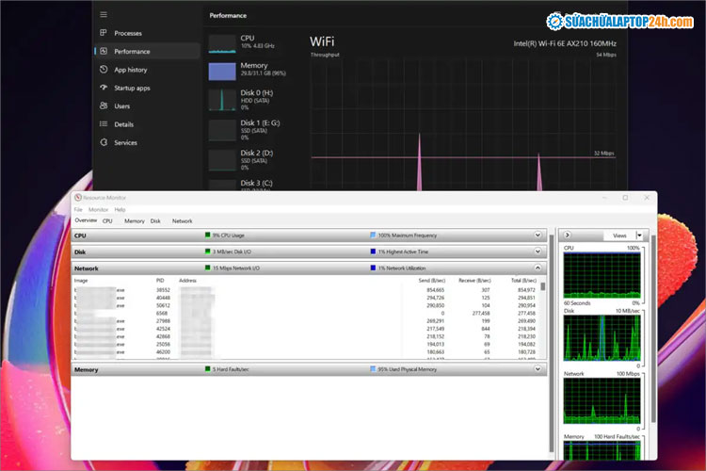This screenshot has height=471, width=706.
Task: Click the App history clock icon
Action: [104, 70]
